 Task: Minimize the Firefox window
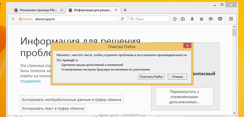[x=215, y=5]
